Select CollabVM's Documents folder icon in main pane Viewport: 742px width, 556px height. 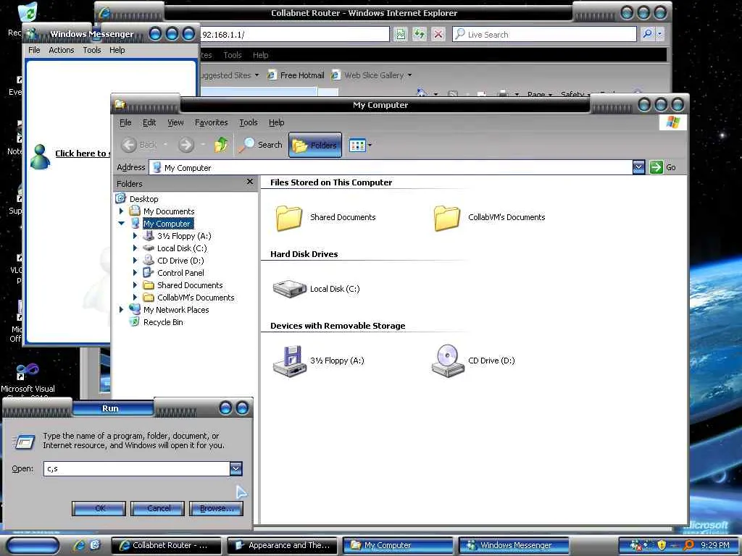click(x=446, y=218)
